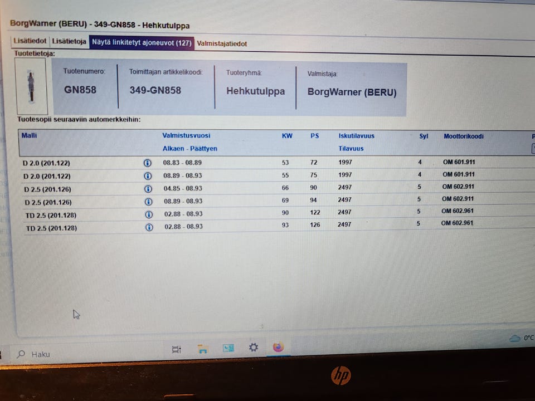Open info icon for TD 2.5 93 kW row
The image size is (535, 401).
[149, 227]
